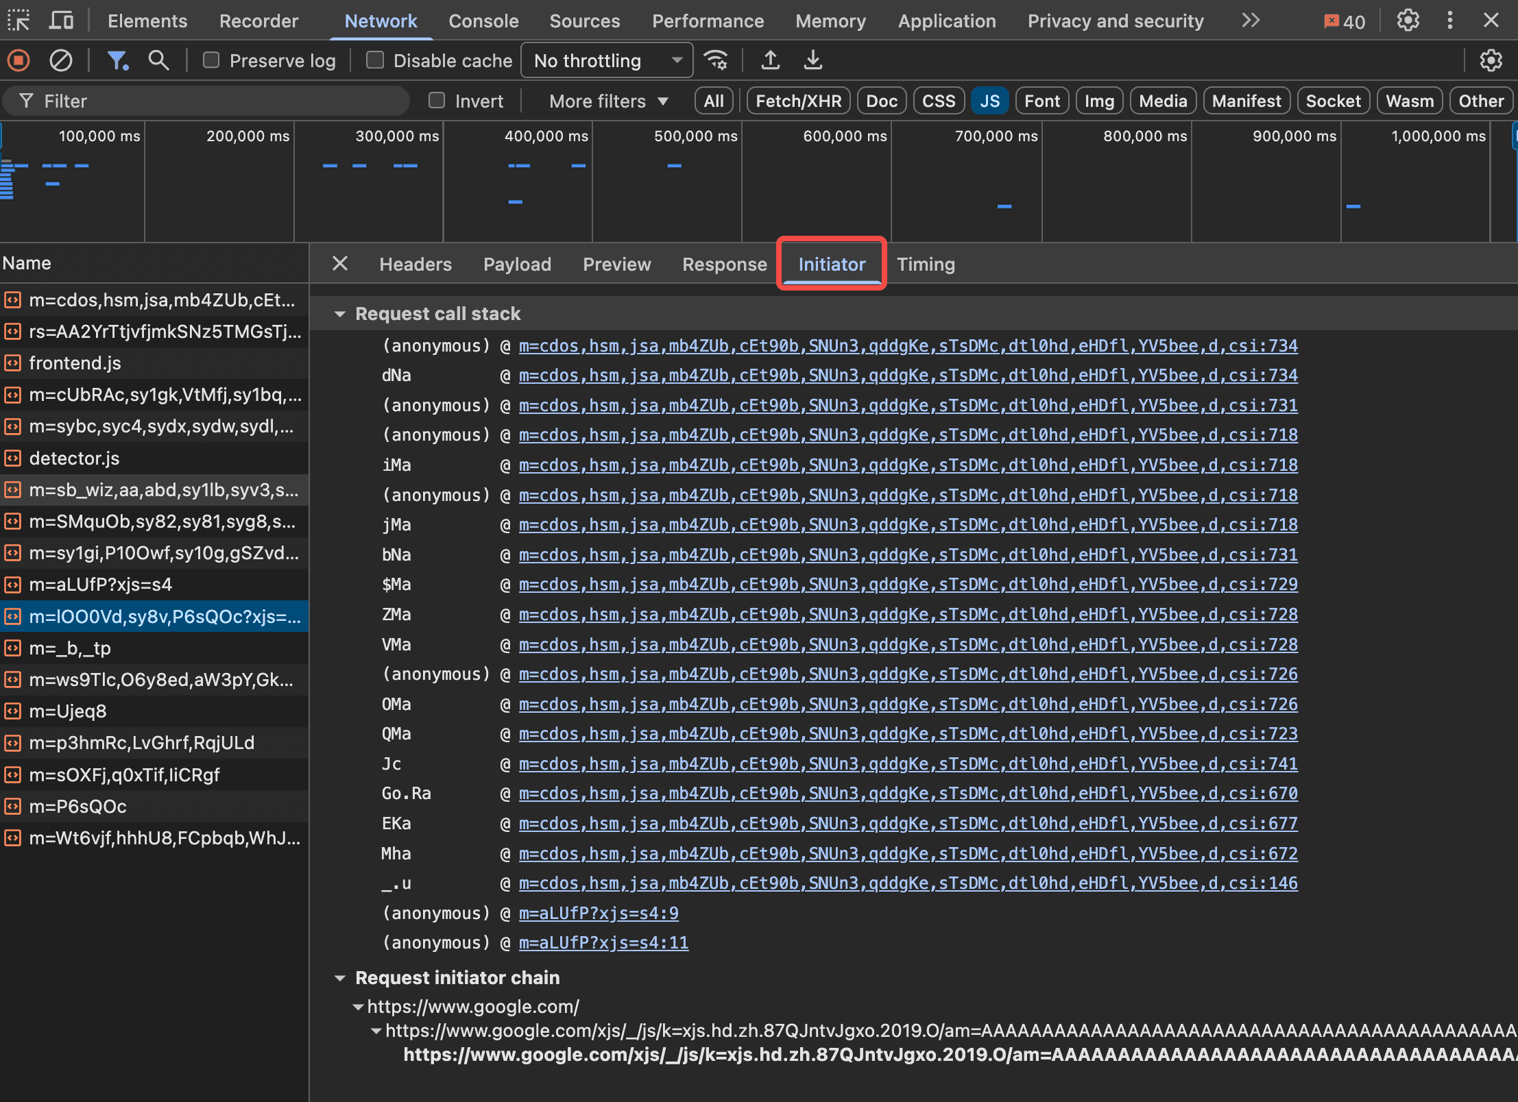The width and height of the screenshot is (1518, 1102).
Task: Enable Disable cache
Action: (x=374, y=60)
